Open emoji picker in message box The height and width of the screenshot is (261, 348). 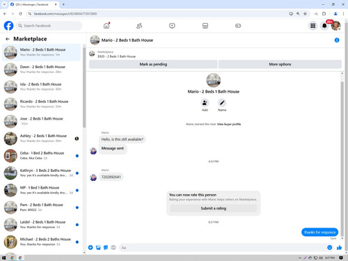click(x=329, y=248)
